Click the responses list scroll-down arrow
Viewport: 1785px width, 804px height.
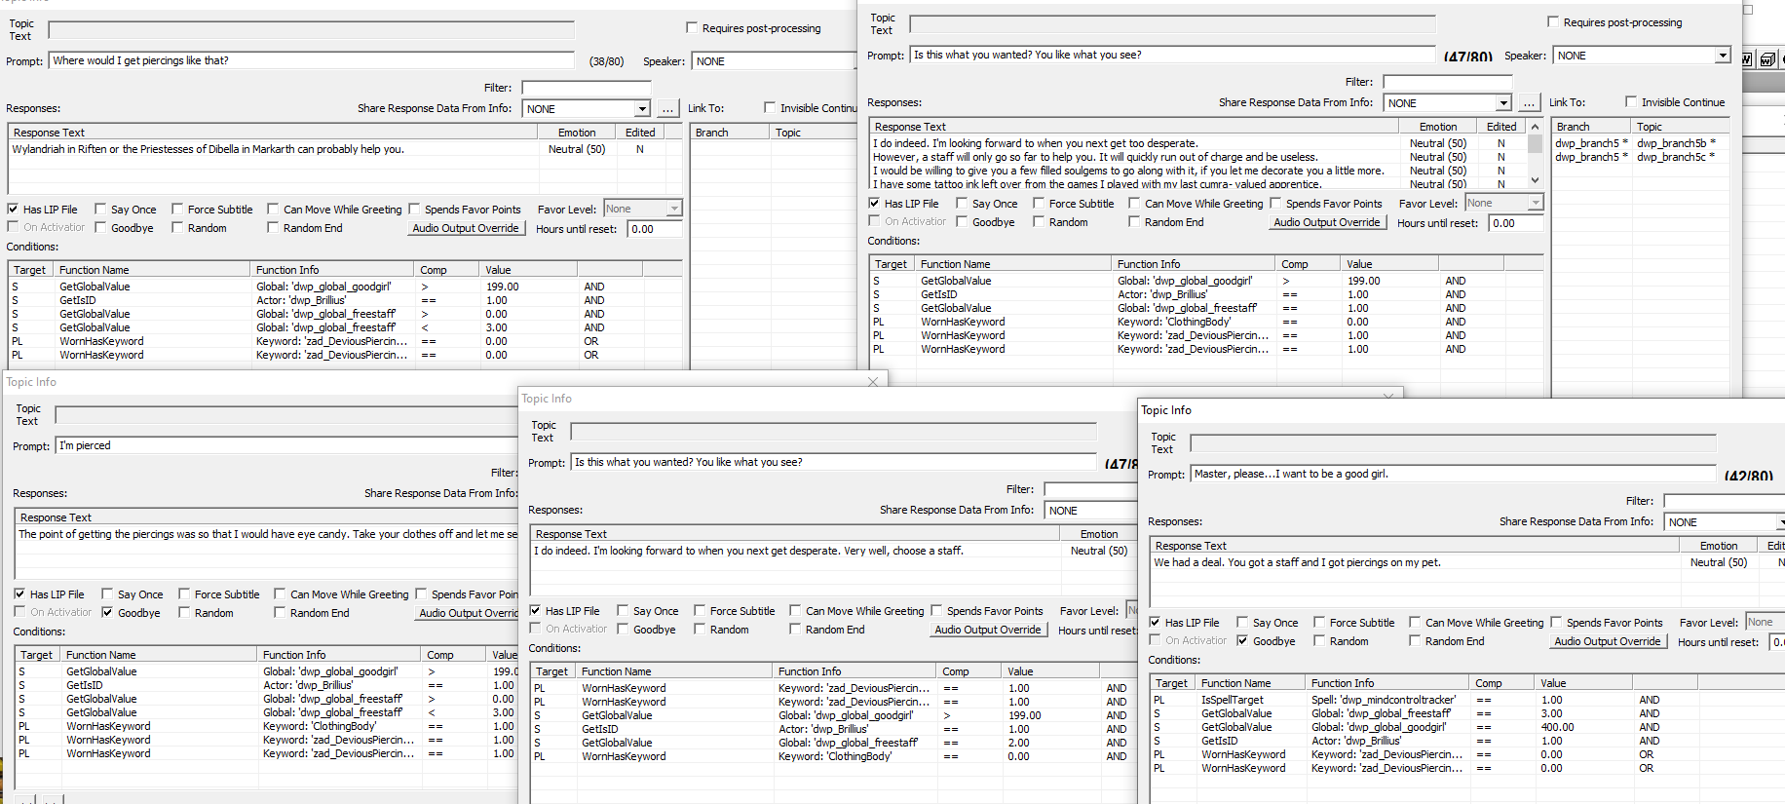[1536, 180]
